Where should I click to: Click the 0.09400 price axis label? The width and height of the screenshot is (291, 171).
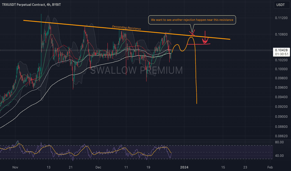click(x=281, y=97)
